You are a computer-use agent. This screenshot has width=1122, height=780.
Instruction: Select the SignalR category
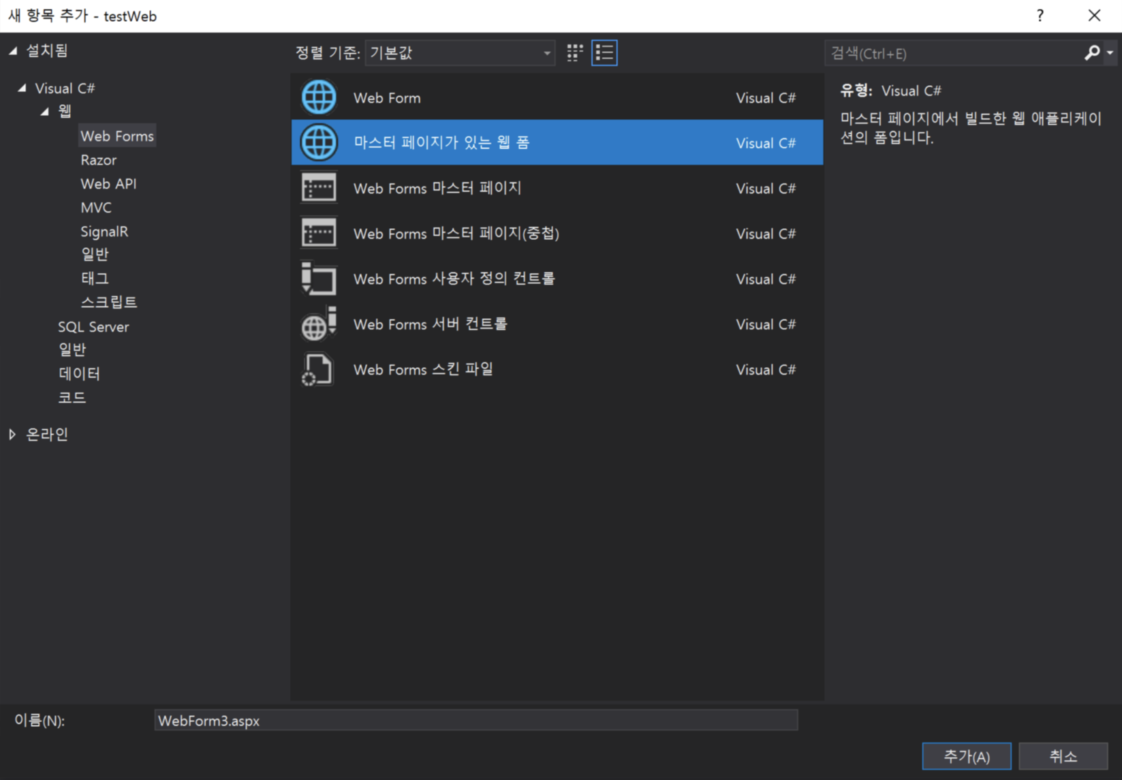[x=104, y=231]
